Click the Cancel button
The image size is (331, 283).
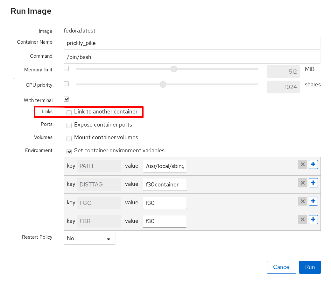pos(282,267)
